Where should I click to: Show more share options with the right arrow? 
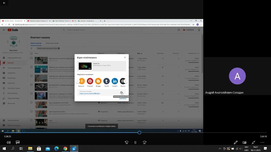tap(126, 81)
